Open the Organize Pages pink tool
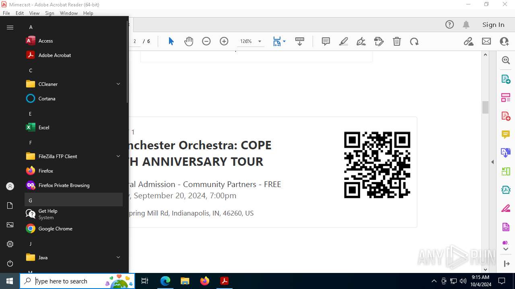Viewport: 515px width, 289px height. [506, 97]
